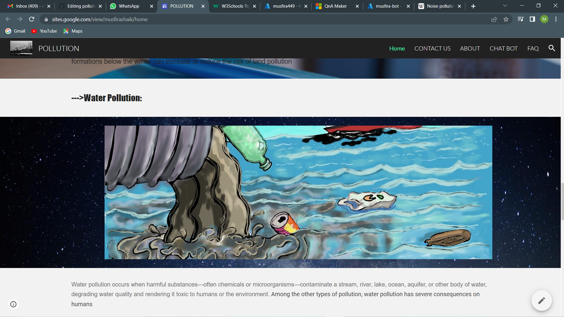Click the Google profile avatar M
Screen dimensions: 564x317
[544, 19]
